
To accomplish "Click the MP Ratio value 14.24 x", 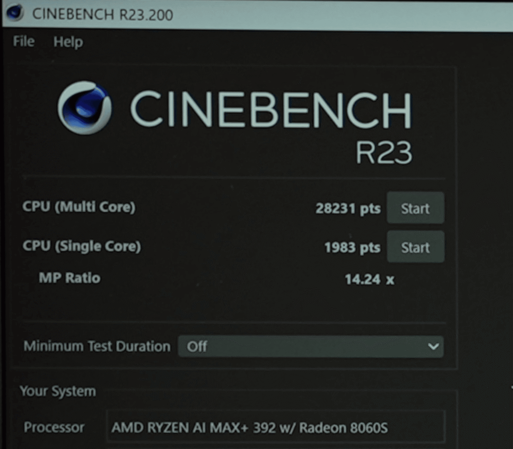I will [369, 279].
